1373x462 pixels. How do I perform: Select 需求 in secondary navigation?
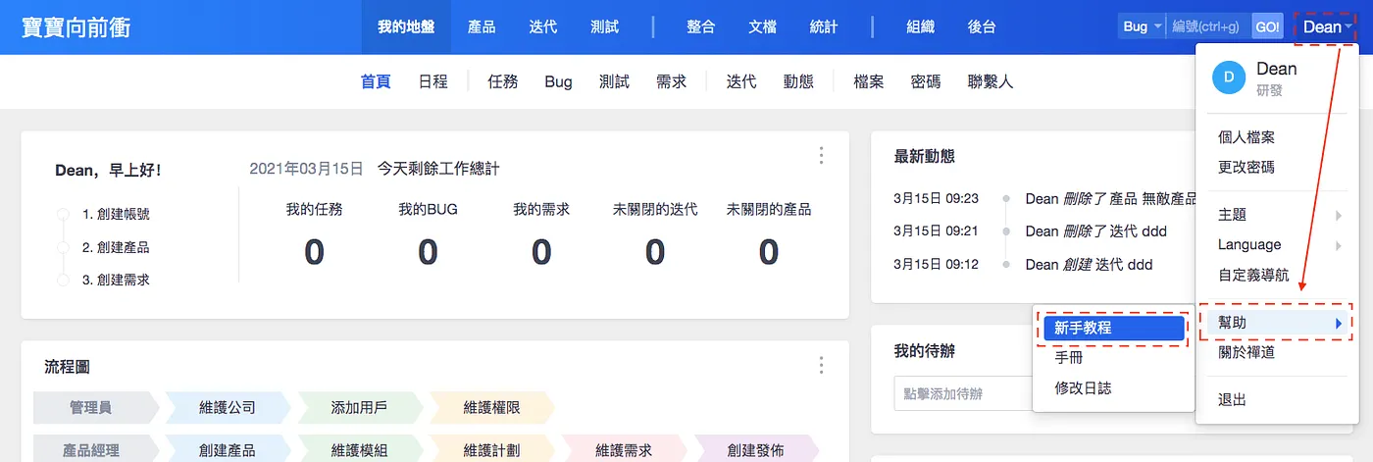[x=671, y=81]
